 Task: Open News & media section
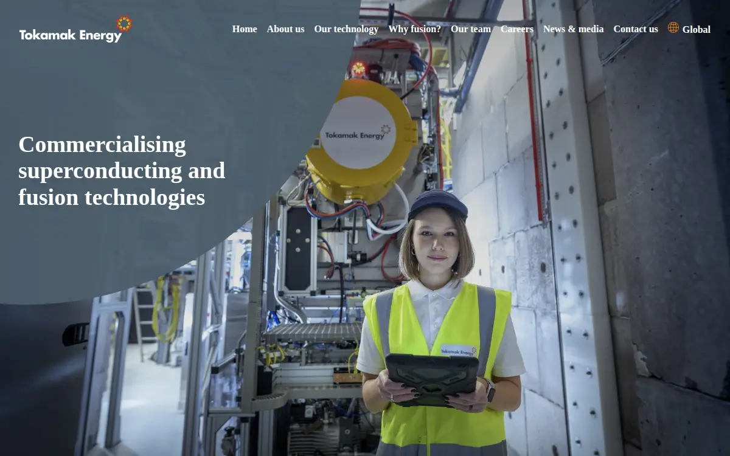pyautogui.click(x=573, y=29)
